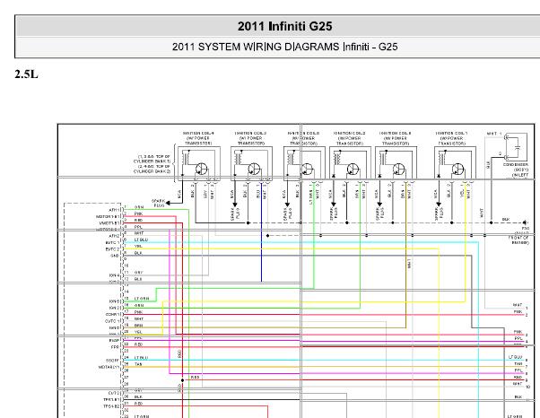The image size is (540, 418).
Task: Select the transistor symbol inside Ignition Coil 1
Action: tap(457, 169)
